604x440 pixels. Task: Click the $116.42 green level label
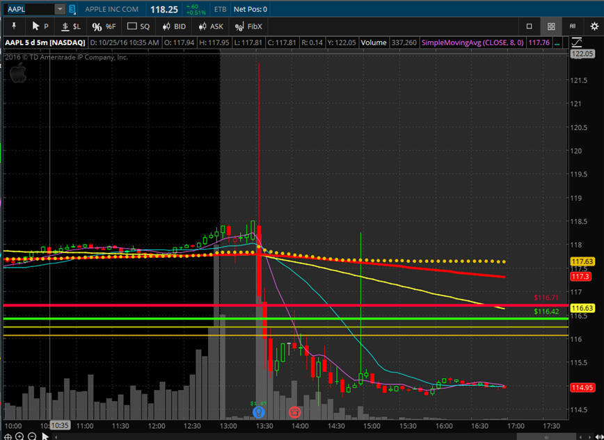(x=546, y=311)
